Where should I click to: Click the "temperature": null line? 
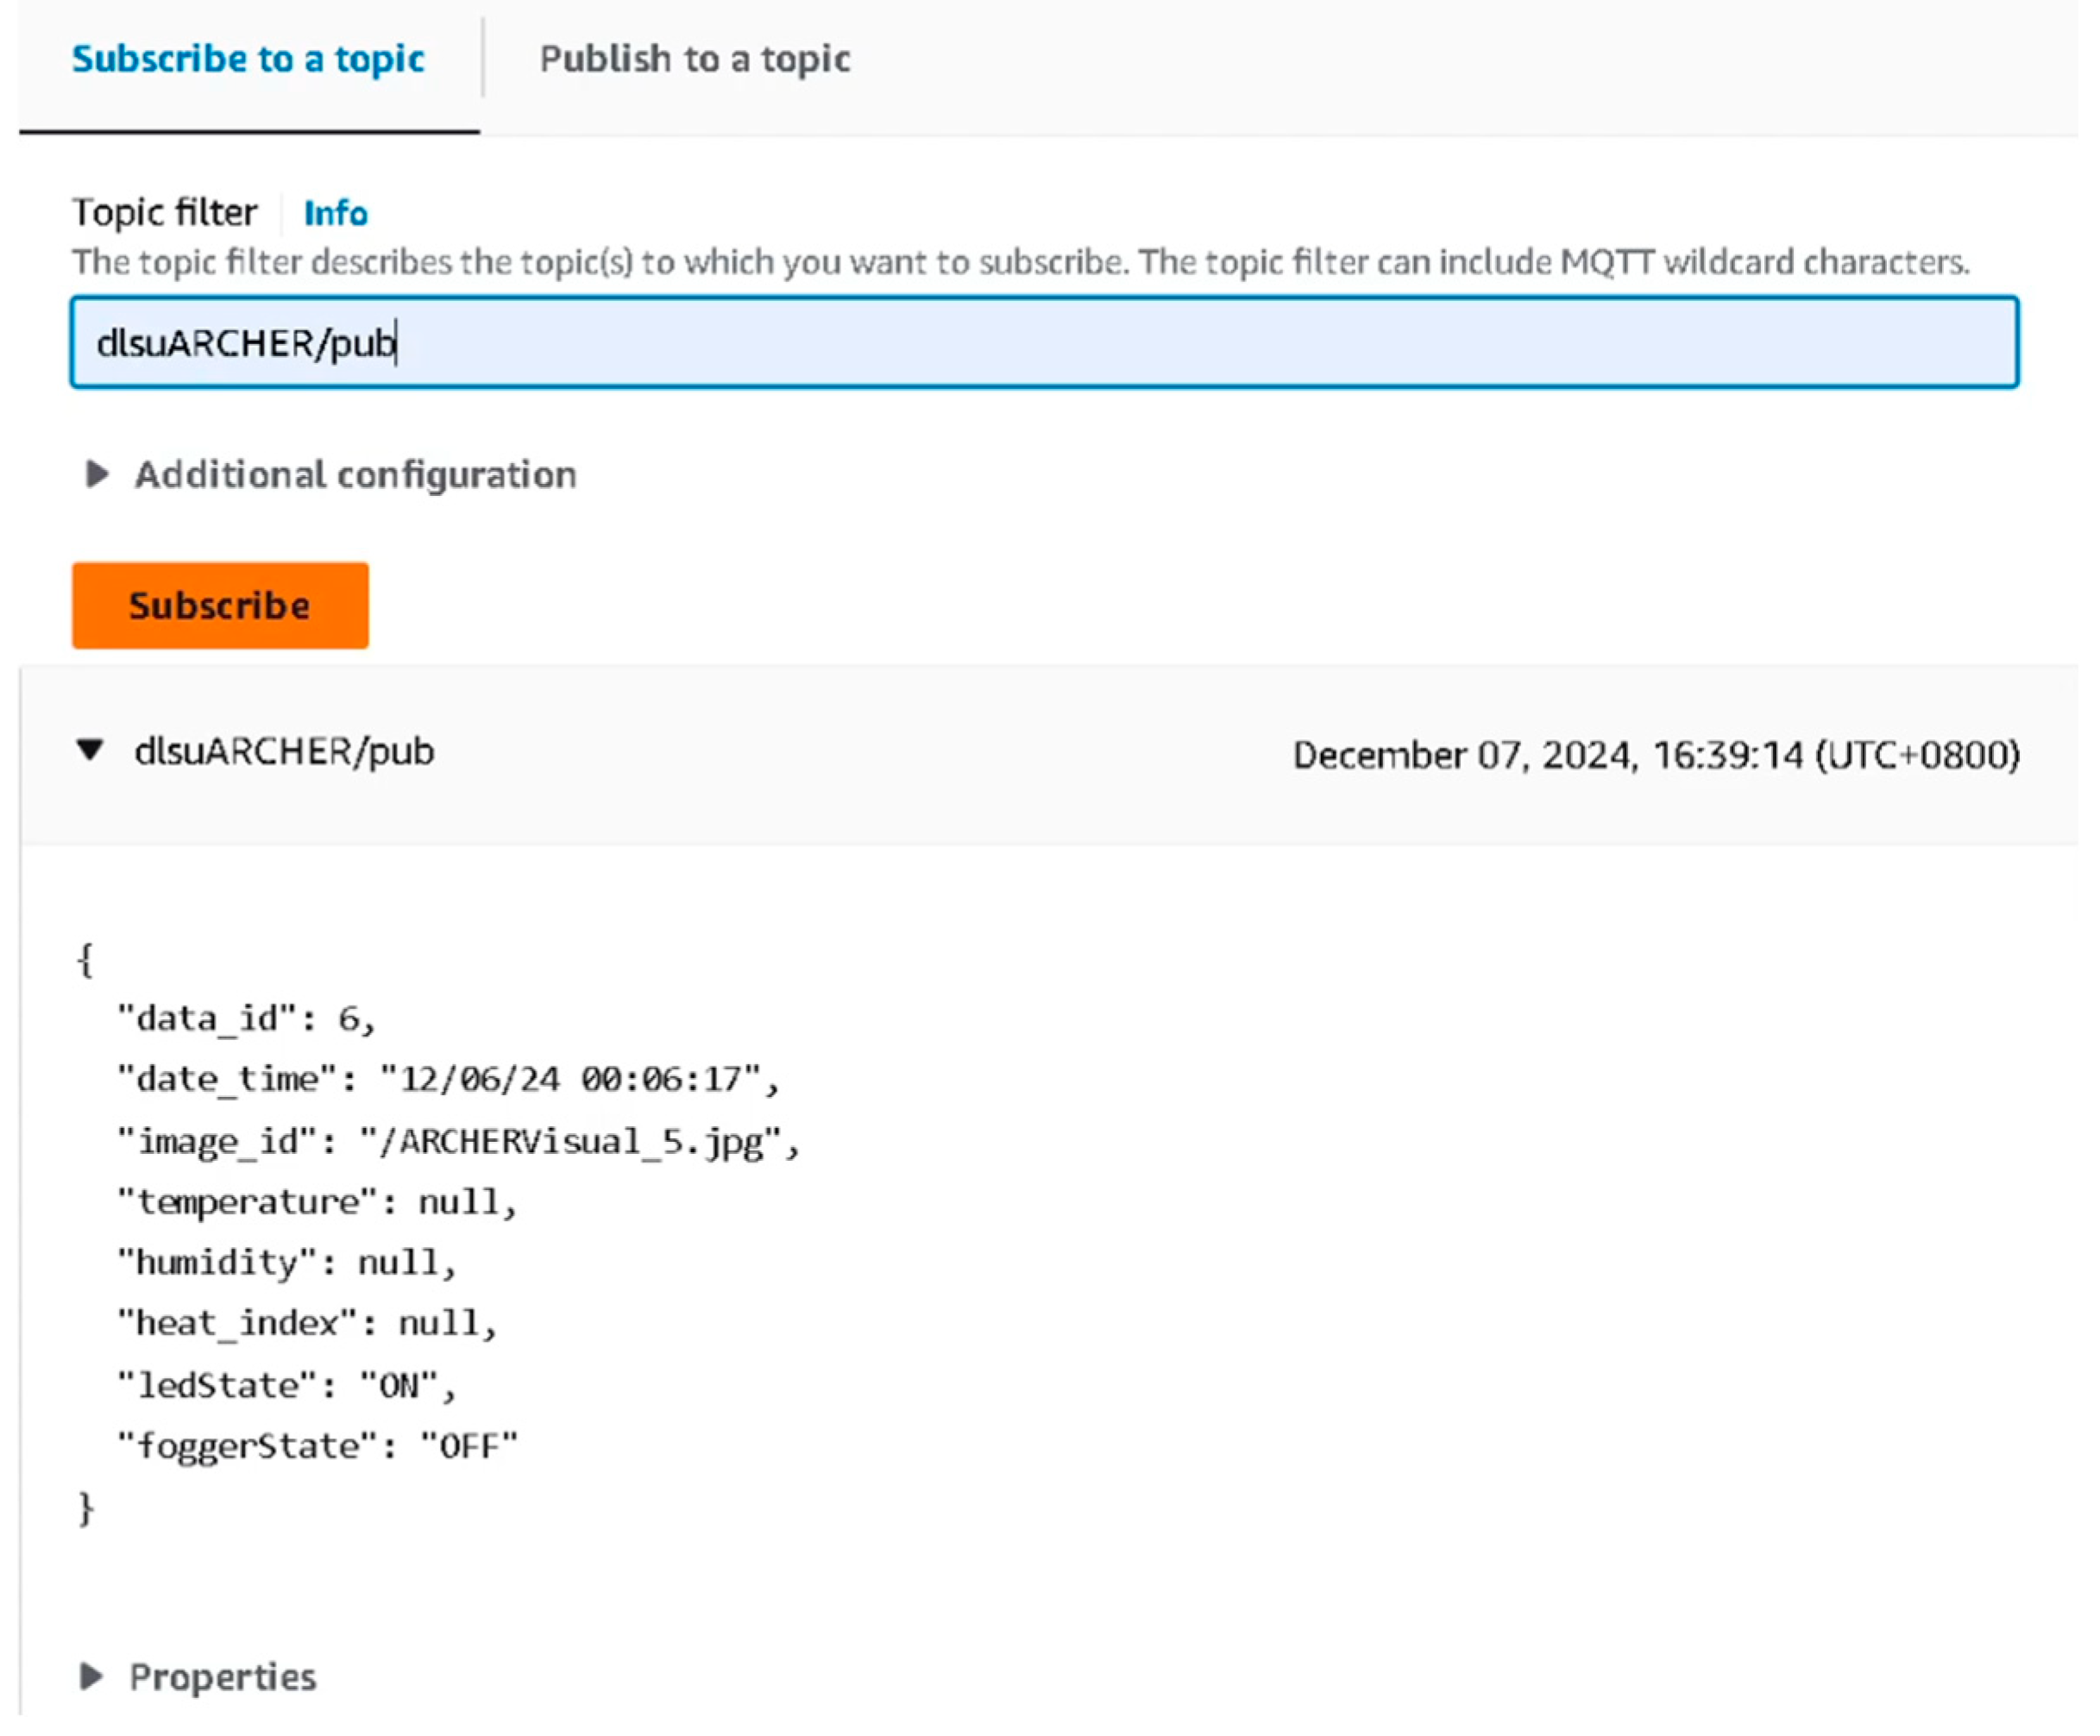point(316,1201)
